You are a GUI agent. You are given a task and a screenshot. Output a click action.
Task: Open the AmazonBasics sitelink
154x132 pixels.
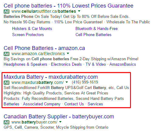(123, 64)
